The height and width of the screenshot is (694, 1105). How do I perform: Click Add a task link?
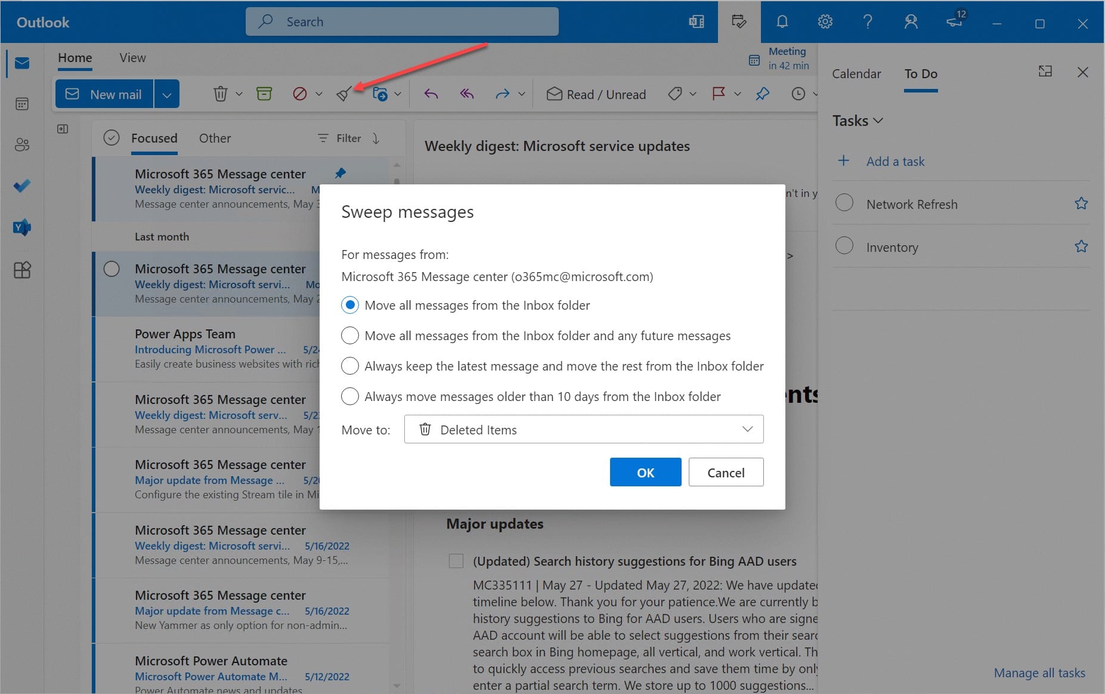[896, 161]
